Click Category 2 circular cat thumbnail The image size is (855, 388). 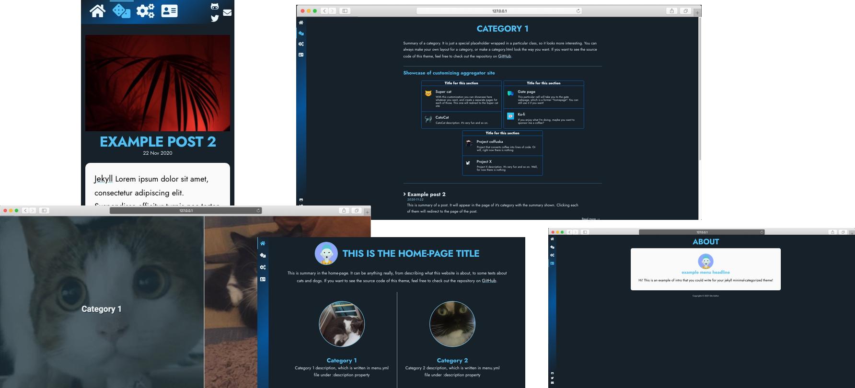[x=452, y=324]
